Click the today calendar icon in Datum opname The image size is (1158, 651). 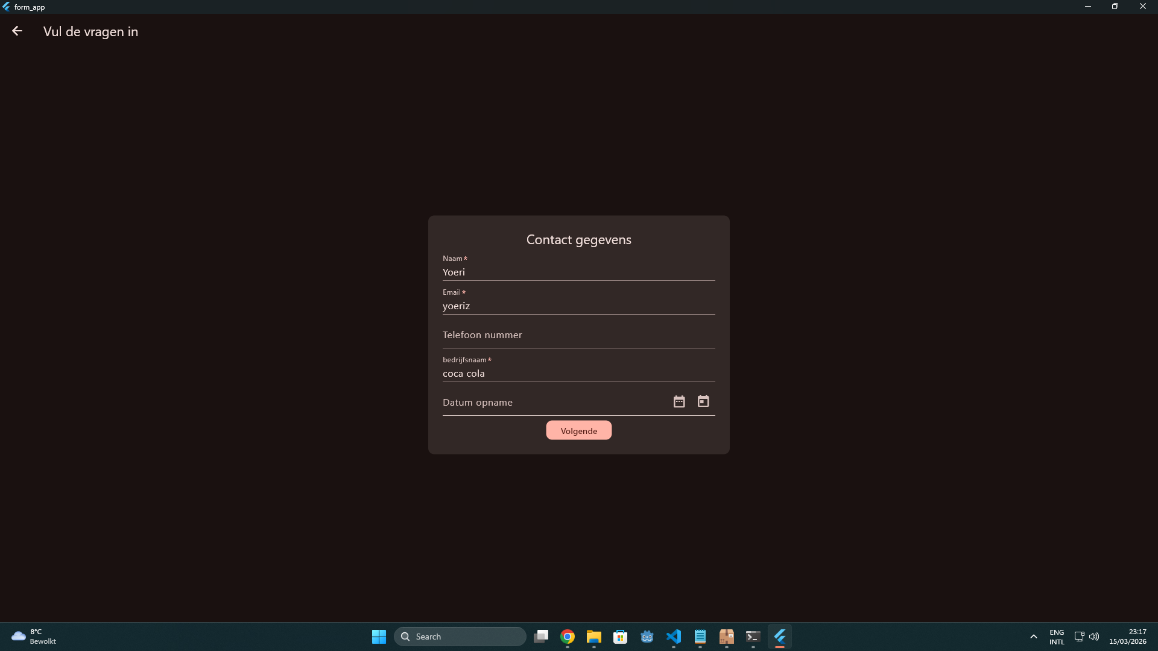(703, 401)
